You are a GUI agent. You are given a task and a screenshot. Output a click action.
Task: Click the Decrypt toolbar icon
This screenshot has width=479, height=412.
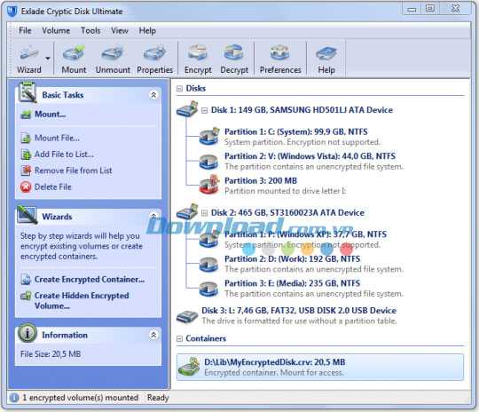pos(234,53)
